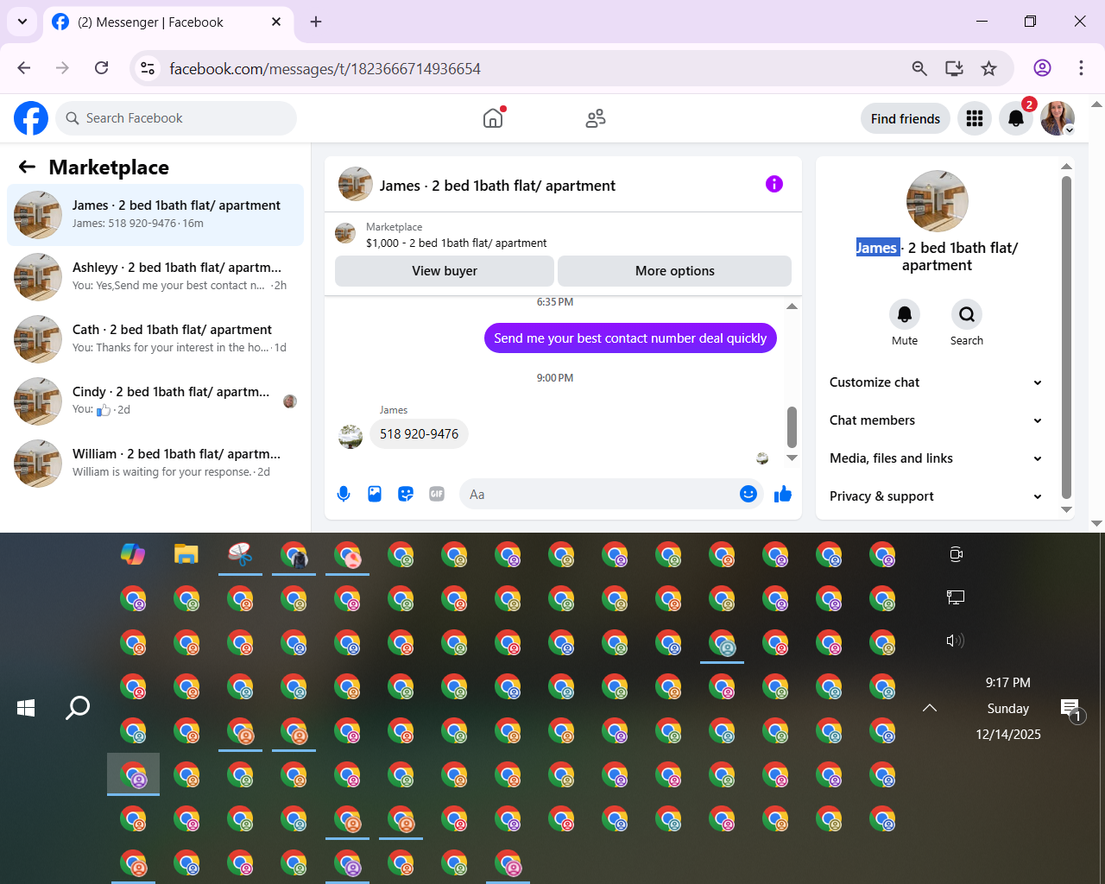
Task: Open Chrome three-dot menu
Action: (x=1081, y=68)
